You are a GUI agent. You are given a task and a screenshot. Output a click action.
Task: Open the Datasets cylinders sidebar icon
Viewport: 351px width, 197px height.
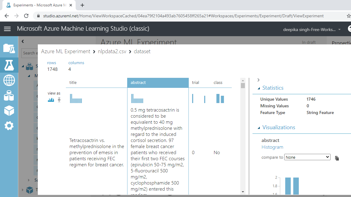point(9,95)
